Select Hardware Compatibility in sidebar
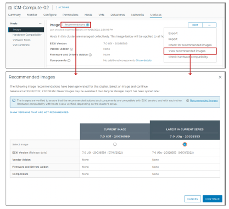 click(27, 35)
